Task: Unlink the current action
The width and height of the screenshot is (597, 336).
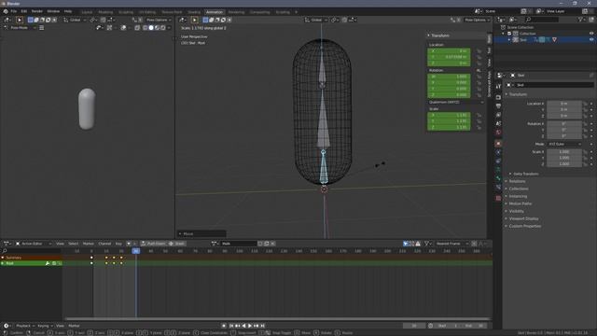Action: point(272,244)
